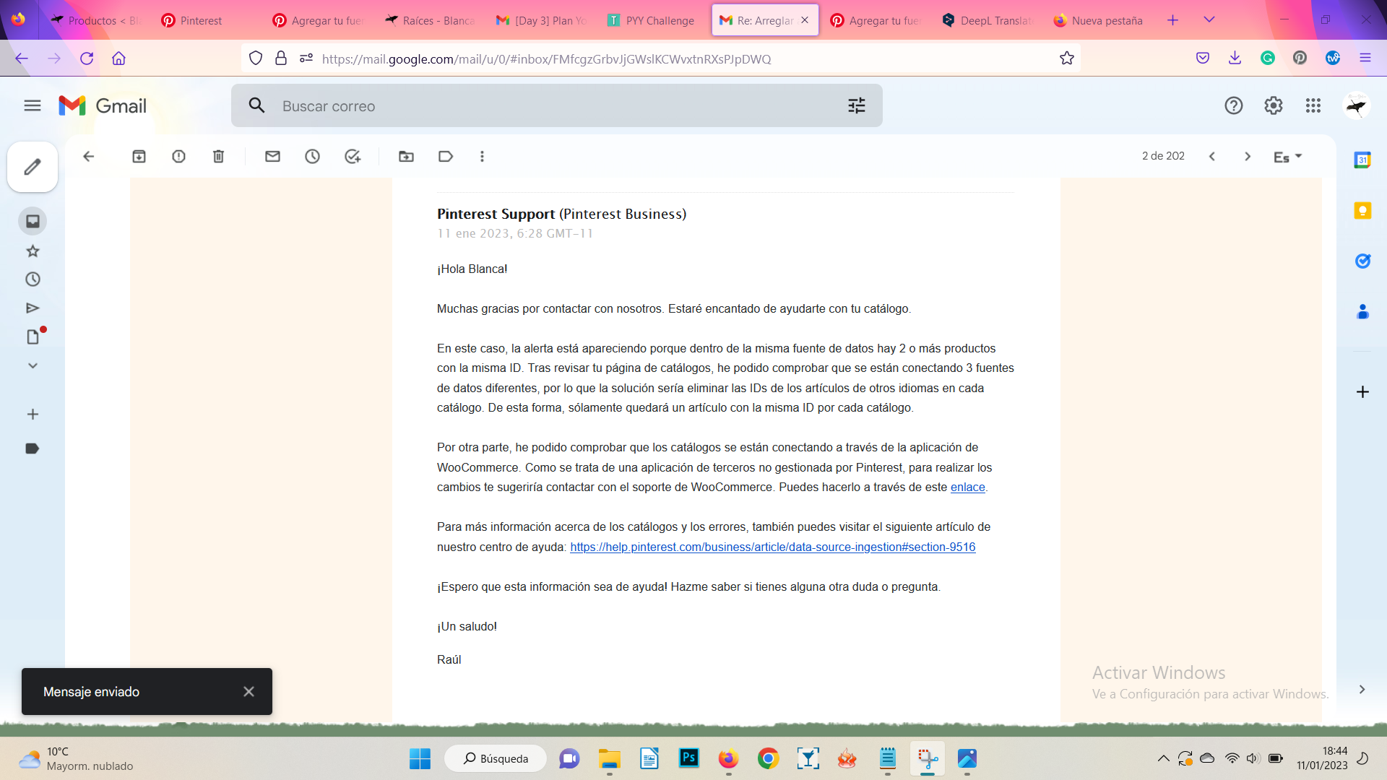Hide side panel chevron
This screenshot has height=780, width=1387.
click(1362, 690)
